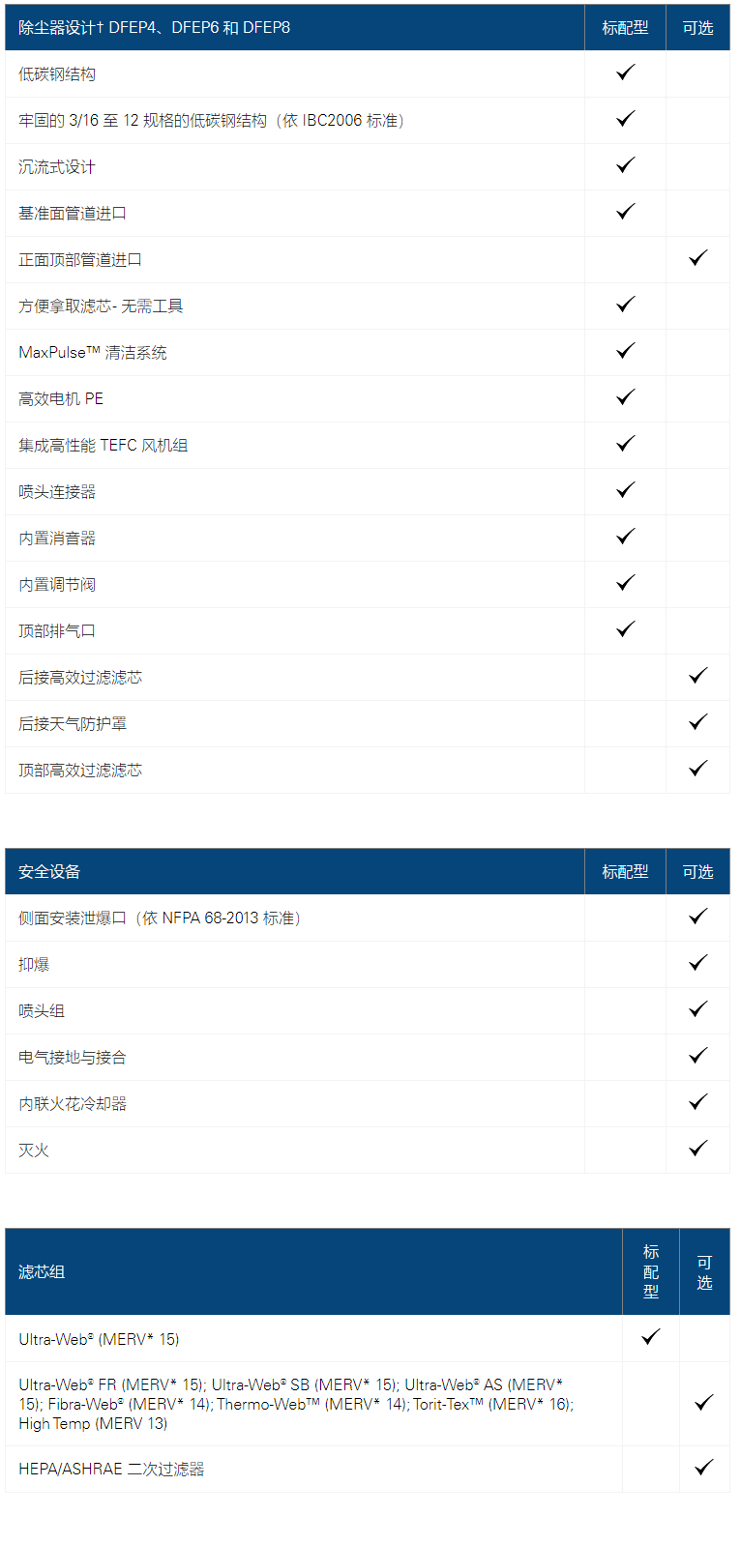741x1544 pixels.
Task: Click the checkmark for HEPA/ASHRAE 二次过滤器
Action: [704, 1468]
